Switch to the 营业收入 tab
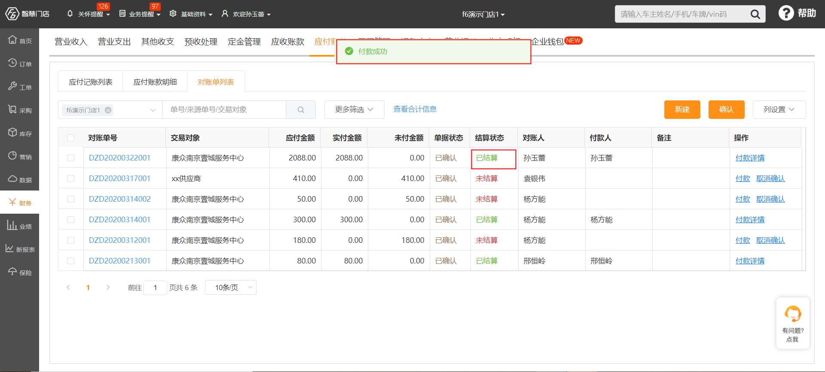The height and width of the screenshot is (372, 825). click(71, 42)
